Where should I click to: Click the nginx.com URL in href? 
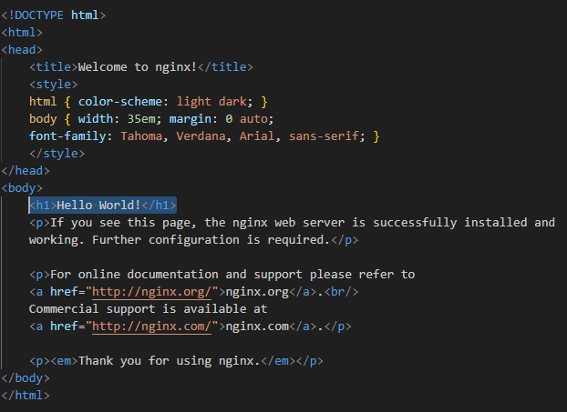[151, 327]
